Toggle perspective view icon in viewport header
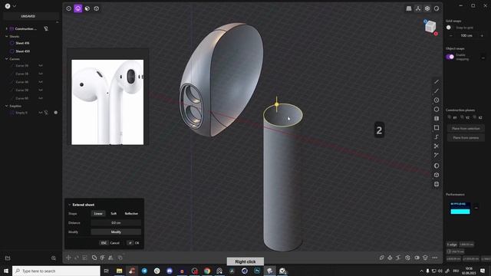This screenshot has height=276, width=491. coord(409,8)
